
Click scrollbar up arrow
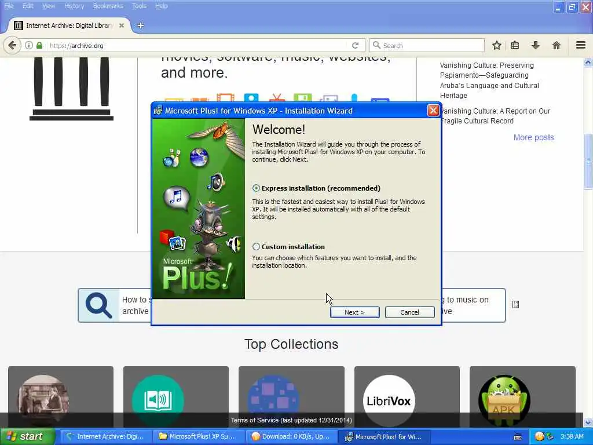tap(588, 63)
